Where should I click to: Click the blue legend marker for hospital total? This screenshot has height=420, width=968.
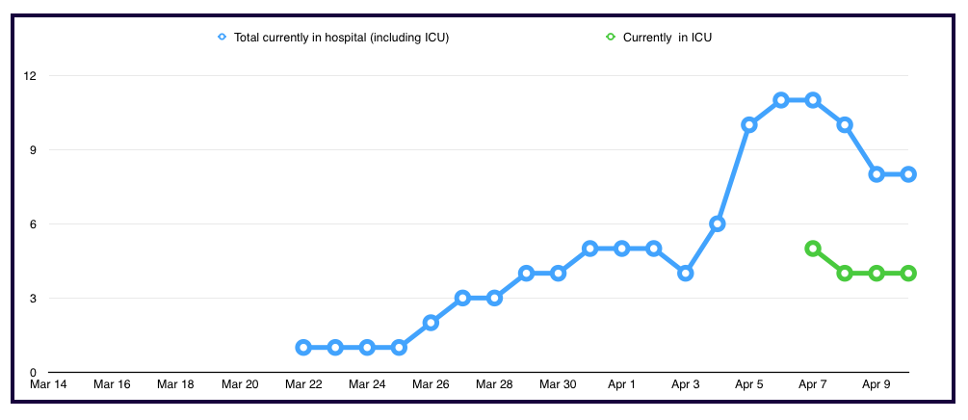point(222,38)
